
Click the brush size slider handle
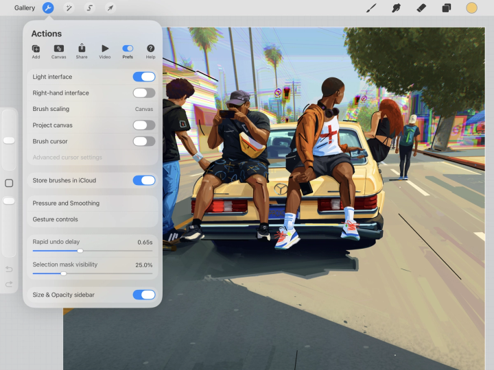coord(9,140)
